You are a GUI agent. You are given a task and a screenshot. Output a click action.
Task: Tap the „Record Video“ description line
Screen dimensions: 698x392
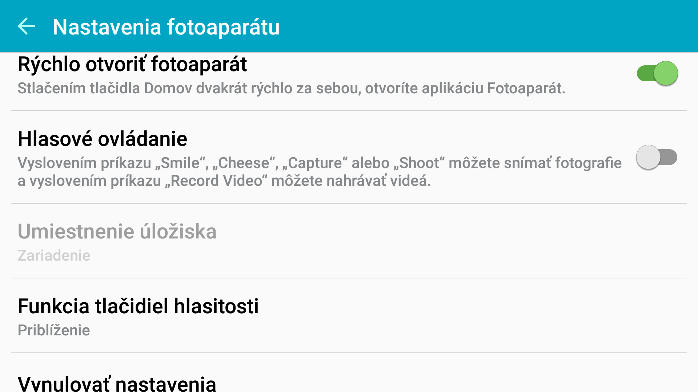point(224,181)
